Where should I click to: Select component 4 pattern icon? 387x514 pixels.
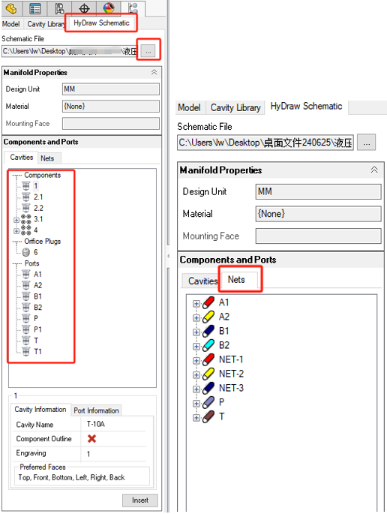pyautogui.click(x=26, y=230)
